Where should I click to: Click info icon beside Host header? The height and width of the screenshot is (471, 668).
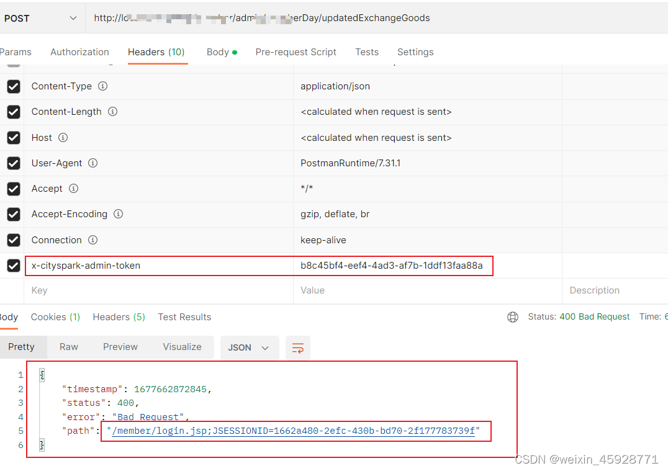tap(62, 137)
